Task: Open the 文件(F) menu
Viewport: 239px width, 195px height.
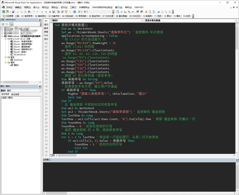Action: tap(9, 7)
